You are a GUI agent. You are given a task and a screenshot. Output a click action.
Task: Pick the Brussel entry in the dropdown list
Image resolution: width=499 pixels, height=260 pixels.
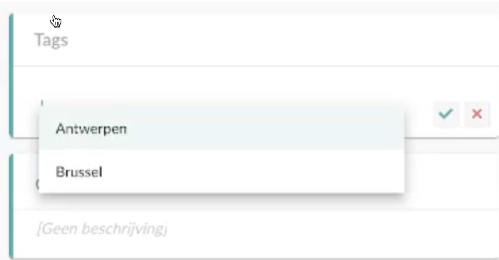222,172
